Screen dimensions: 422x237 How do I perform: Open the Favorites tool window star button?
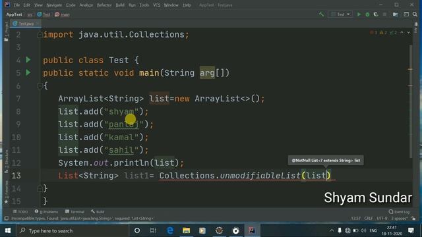pos(7,192)
